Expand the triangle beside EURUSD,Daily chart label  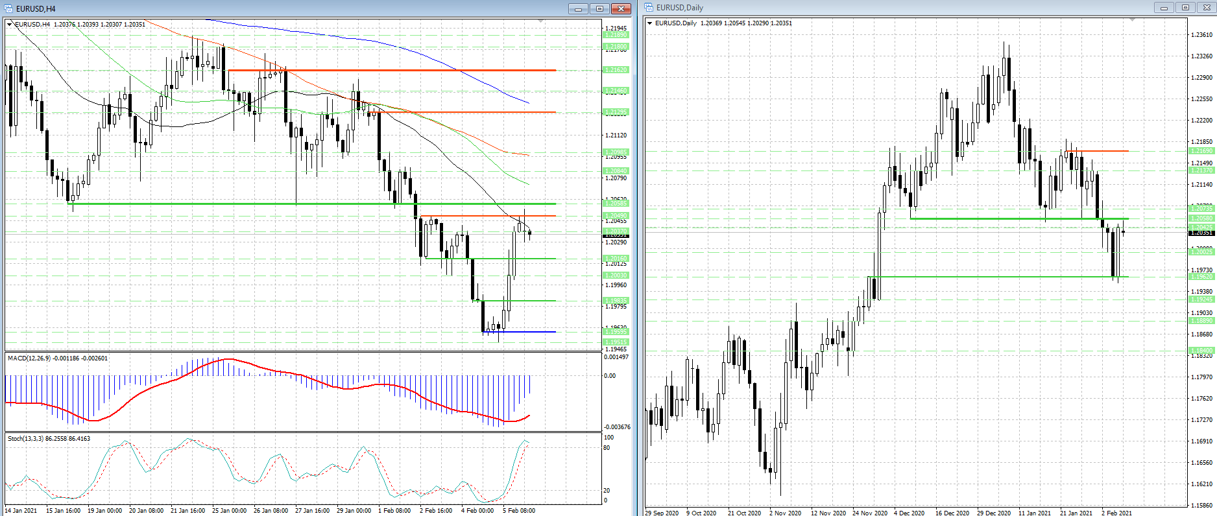[x=650, y=23]
